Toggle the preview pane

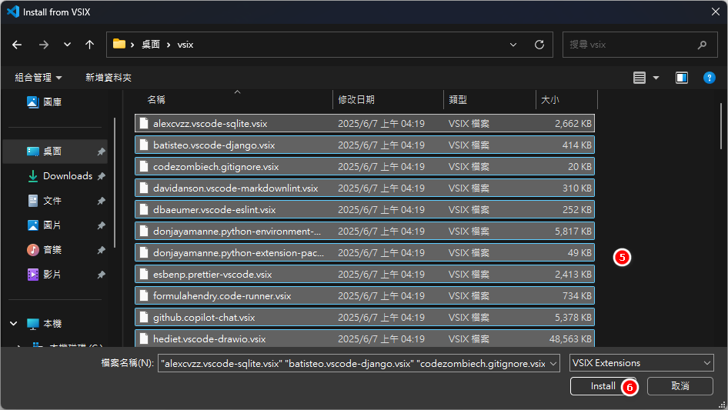pyautogui.click(x=682, y=78)
